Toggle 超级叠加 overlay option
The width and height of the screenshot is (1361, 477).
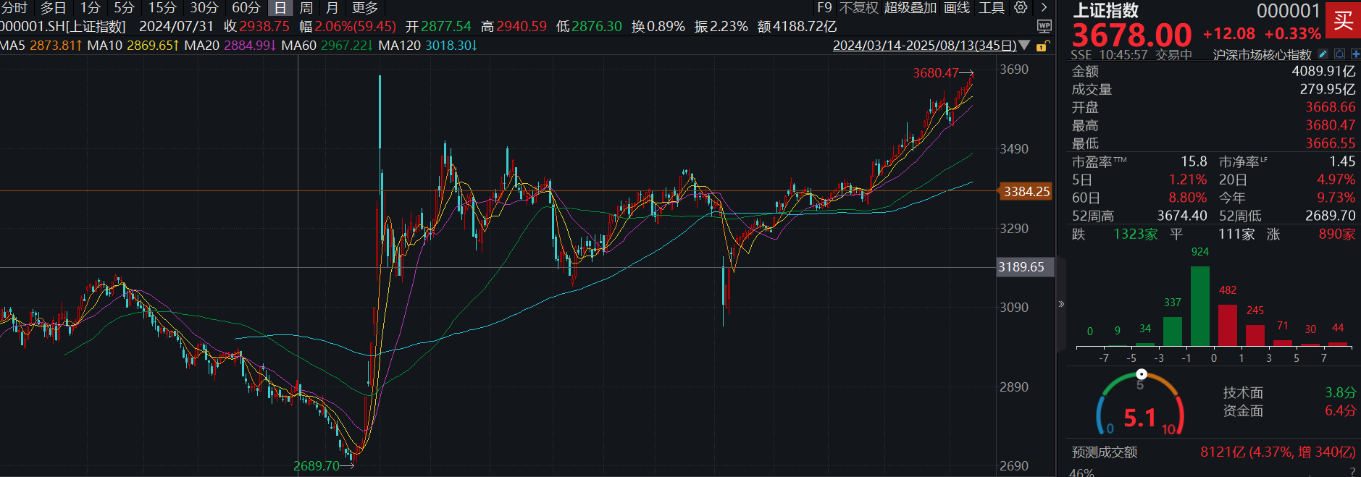click(x=910, y=7)
